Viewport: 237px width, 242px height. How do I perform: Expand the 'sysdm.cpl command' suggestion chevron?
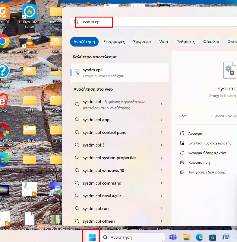pyautogui.click(x=161, y=183)
